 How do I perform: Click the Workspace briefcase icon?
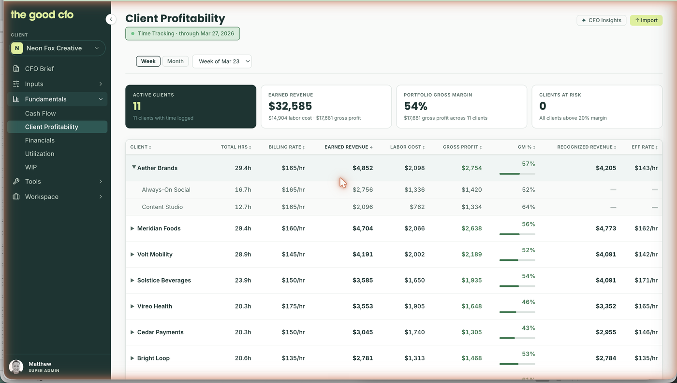point(16,197)
